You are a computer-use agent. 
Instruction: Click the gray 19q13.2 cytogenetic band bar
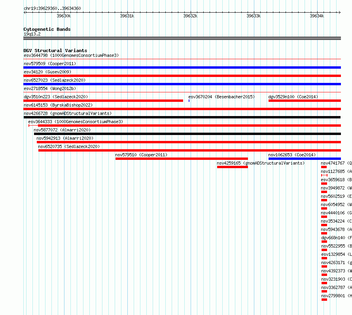[x=182, y=38]
